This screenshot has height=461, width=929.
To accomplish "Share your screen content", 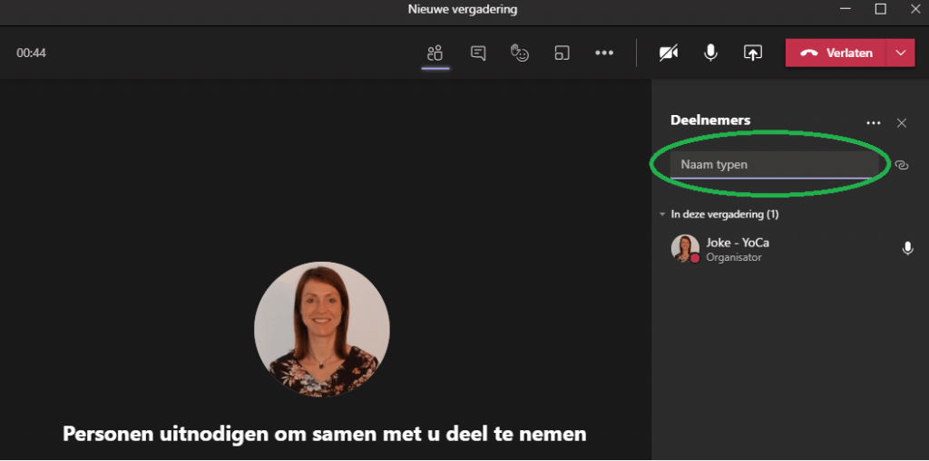I will pos(752,53).
